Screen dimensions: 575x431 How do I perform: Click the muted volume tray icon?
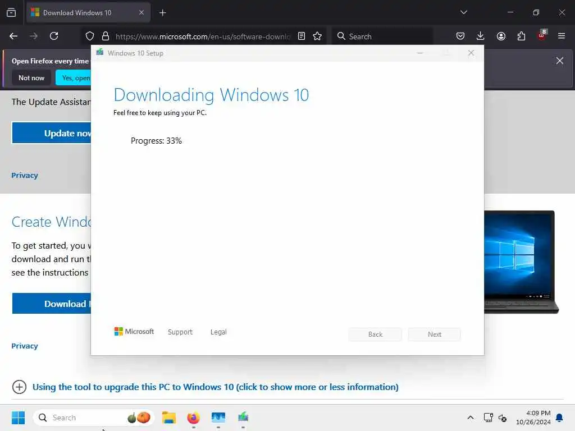coord(503,418)
